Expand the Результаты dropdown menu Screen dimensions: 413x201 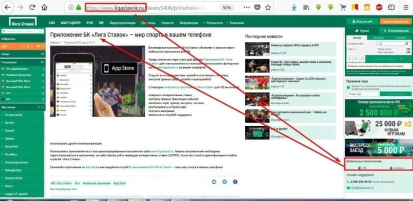[x=213, y=23]
